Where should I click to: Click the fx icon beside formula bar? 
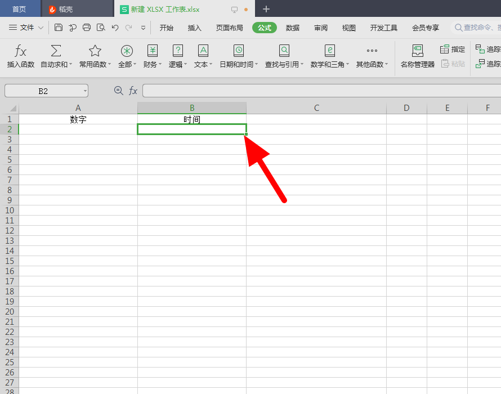(133, 91)
